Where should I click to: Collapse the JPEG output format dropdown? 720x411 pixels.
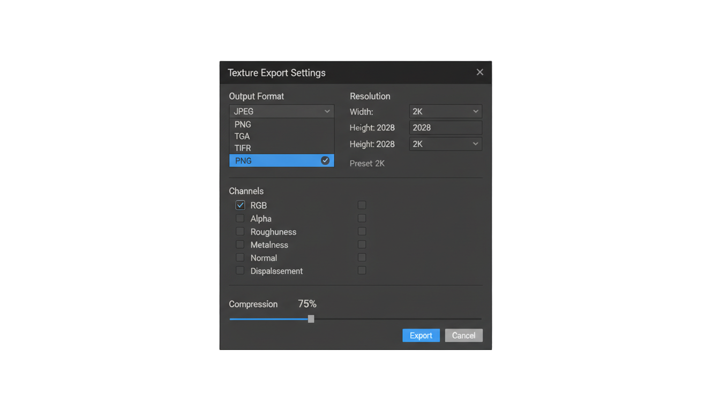pyautogui.click(x=282, y=111)
